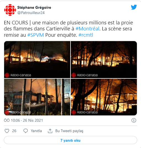Open the bottom-left firefighter photo

point(37,97)
